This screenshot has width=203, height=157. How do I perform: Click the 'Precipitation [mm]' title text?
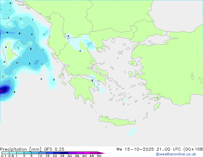(x=20, y=149)
